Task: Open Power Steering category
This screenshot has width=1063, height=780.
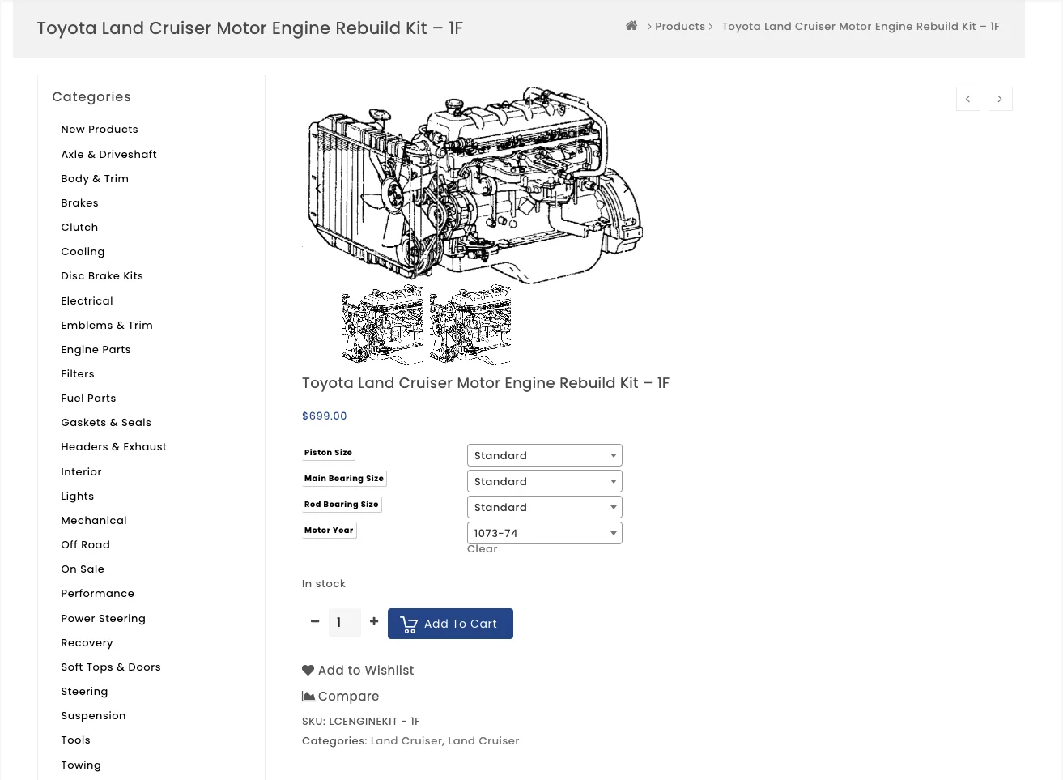Action: click(103, 618)
